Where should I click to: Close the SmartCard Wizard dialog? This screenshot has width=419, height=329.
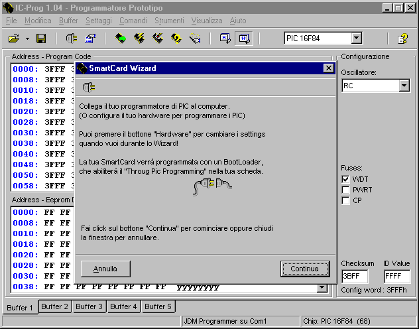pos(329,68)
